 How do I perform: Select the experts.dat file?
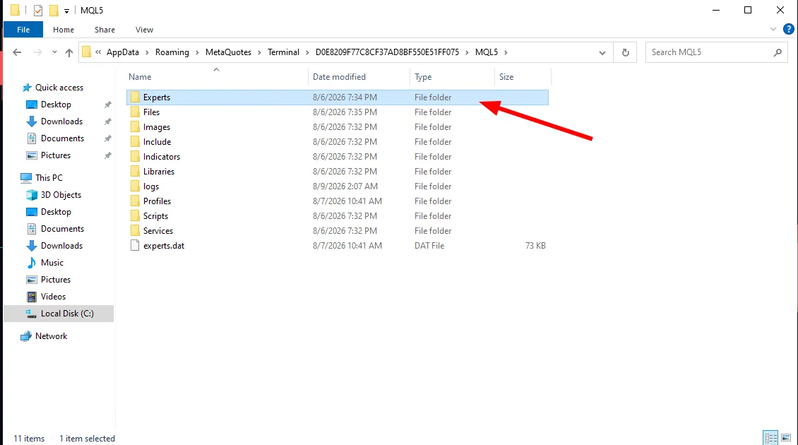(338, 245)
